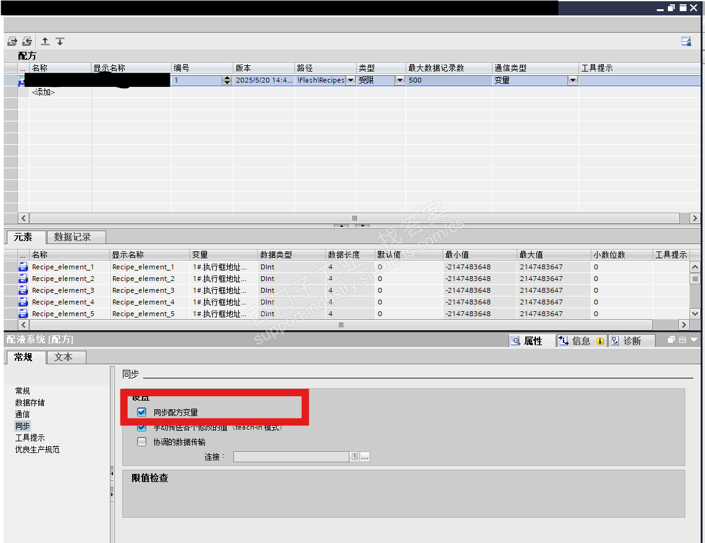Screen dimensions: 705x543
Task: Click the icon of Recipe_element_2 row
Action: [x=23, y=278]
